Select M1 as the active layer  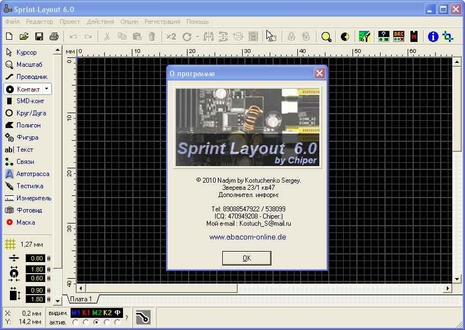point(75,322)
